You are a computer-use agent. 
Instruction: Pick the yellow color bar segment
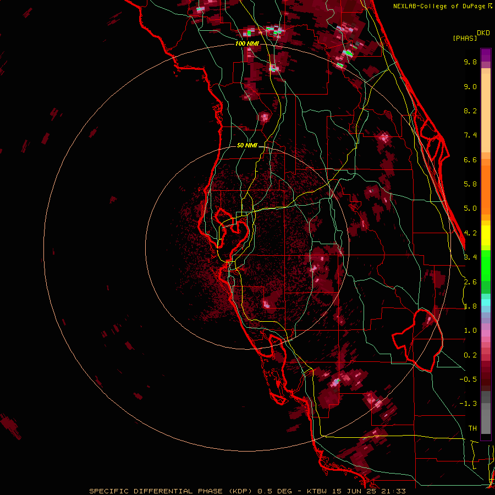(486, 235)
